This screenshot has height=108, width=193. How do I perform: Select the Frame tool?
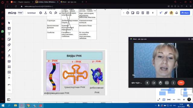(9, 67)
